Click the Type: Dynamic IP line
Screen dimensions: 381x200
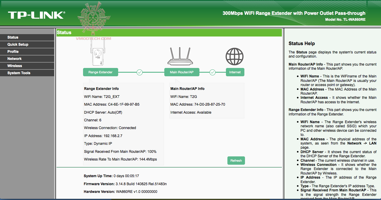pos(98,144)
